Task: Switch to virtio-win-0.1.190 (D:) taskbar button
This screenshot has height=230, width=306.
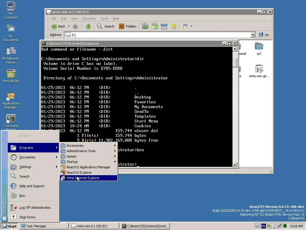Action: coord(94,226)
